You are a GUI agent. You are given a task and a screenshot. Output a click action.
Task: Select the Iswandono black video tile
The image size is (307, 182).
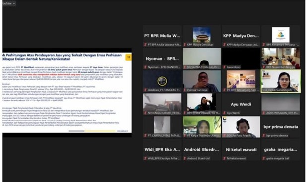[241, 59]
